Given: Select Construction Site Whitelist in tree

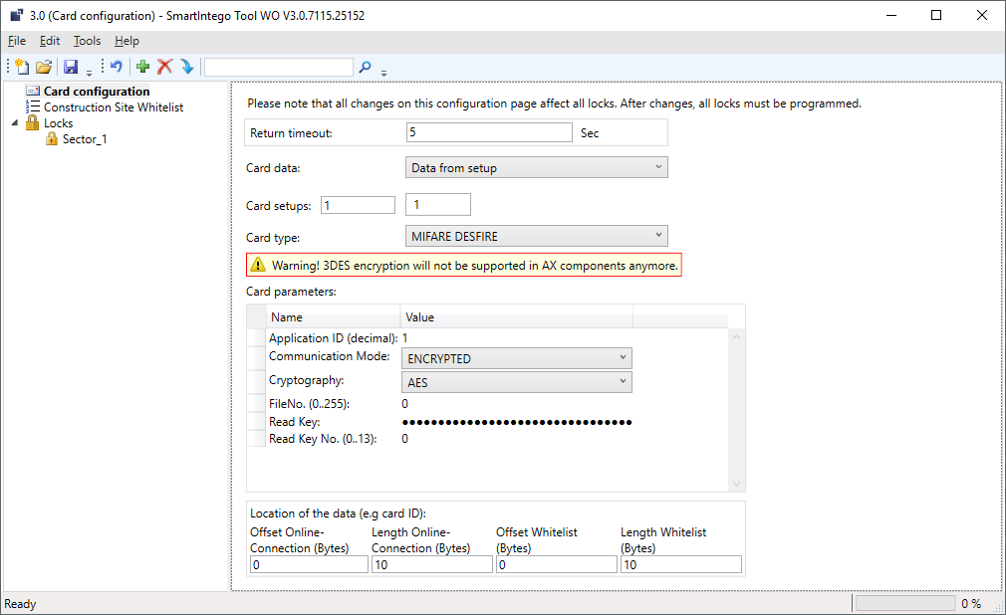Looking at the screenshot, I should point(113,107).
